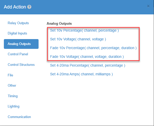Switch to the Timing category
The width and height of the screenshot is (154, 126).
[x=13, y=96]
